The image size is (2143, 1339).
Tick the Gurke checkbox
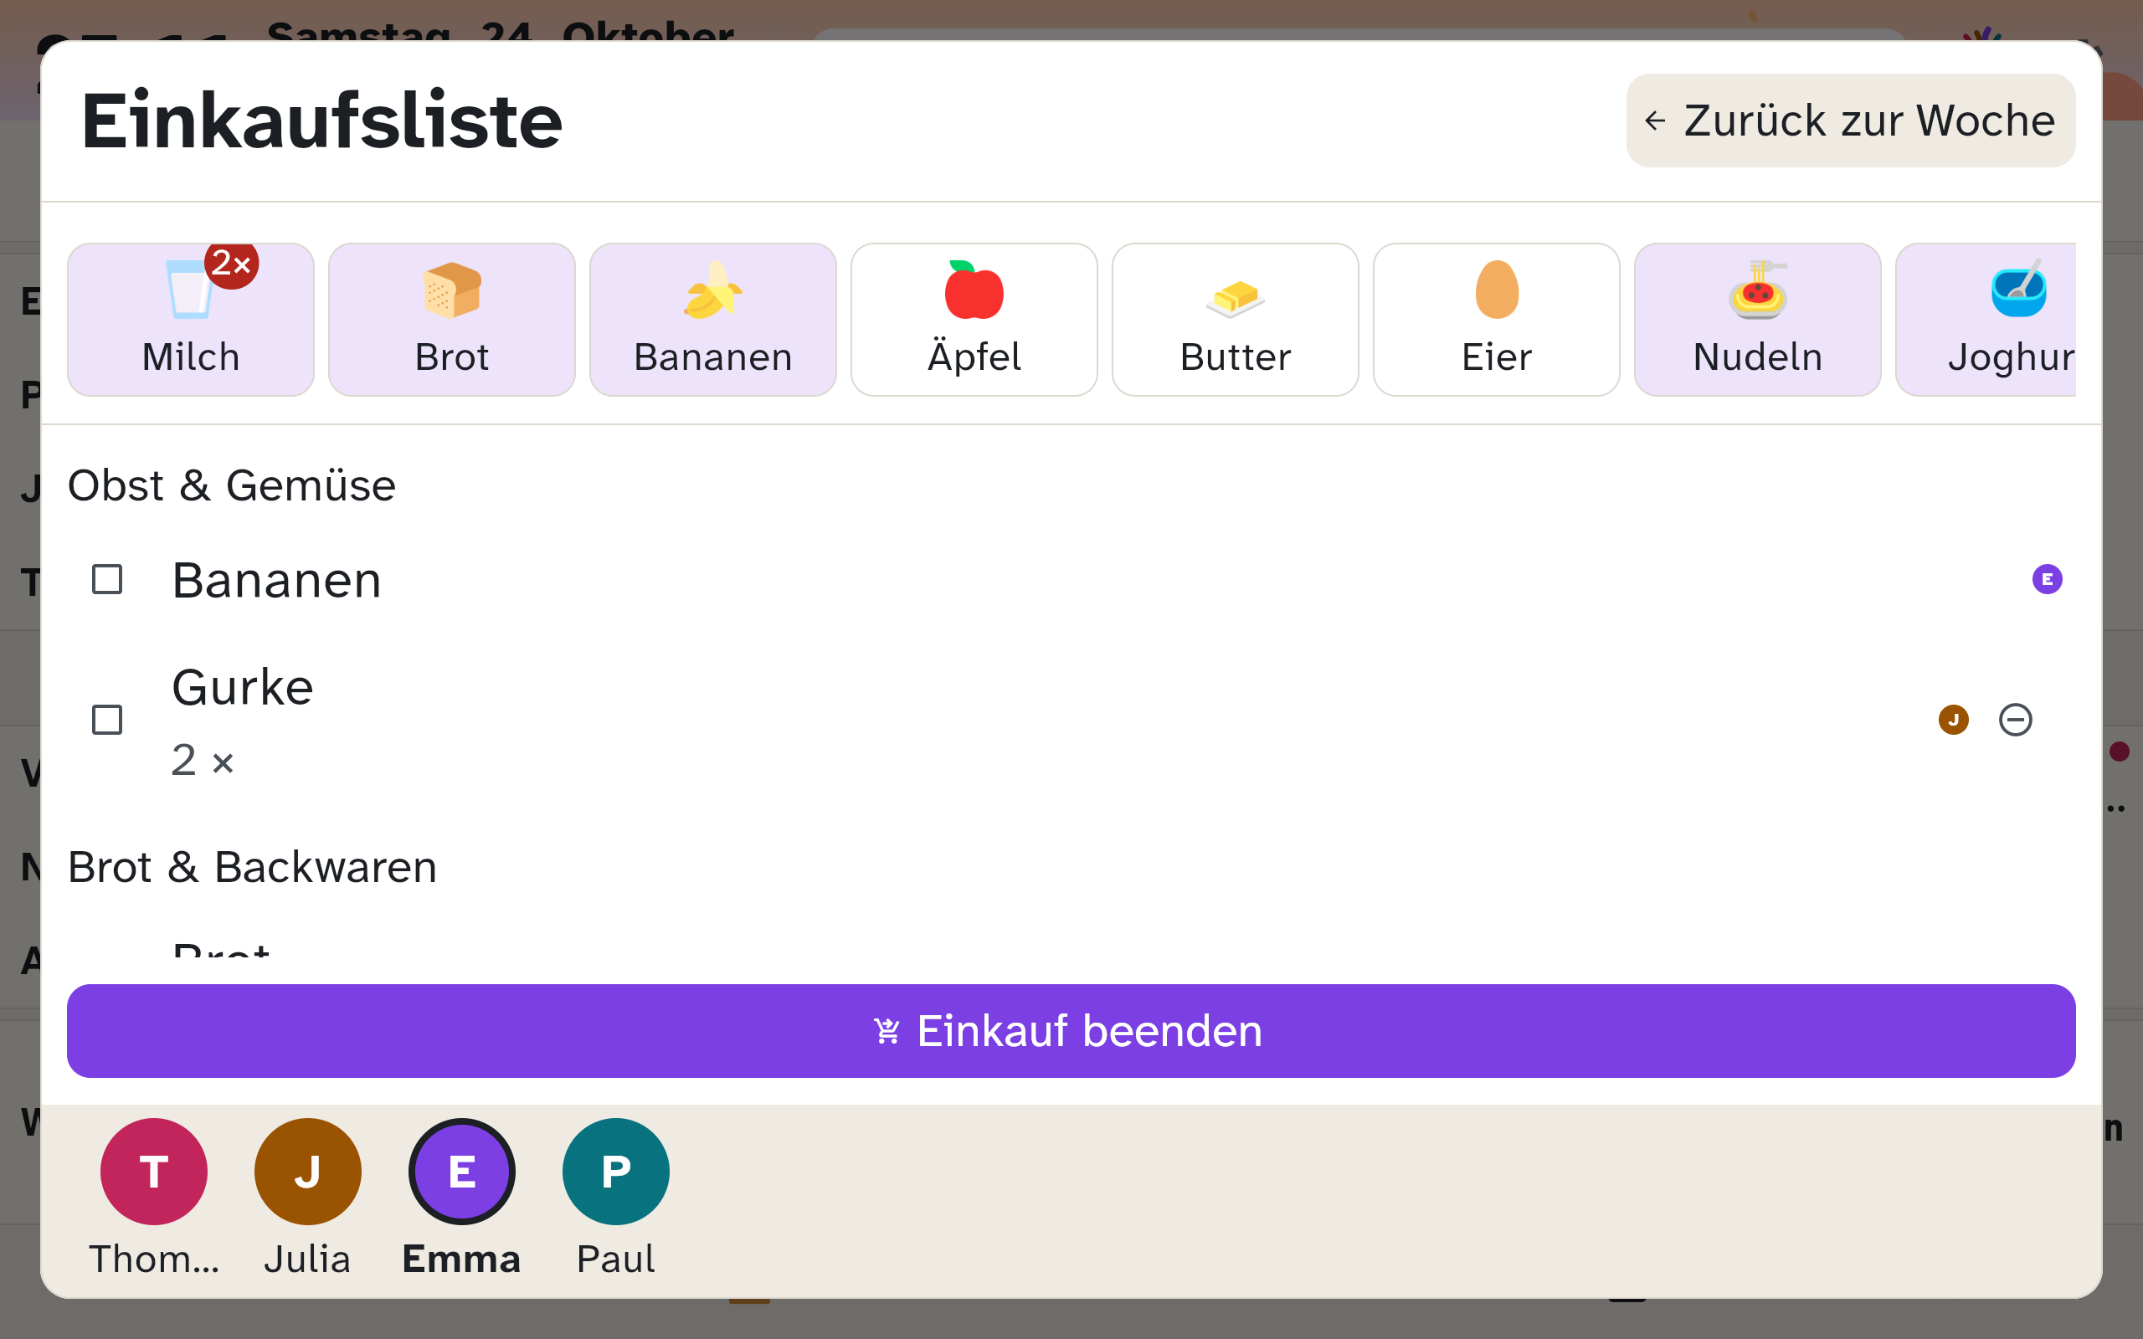[107, 720]
